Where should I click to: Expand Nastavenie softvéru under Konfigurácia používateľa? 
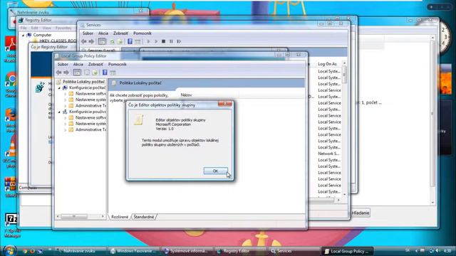coord(65,117)
